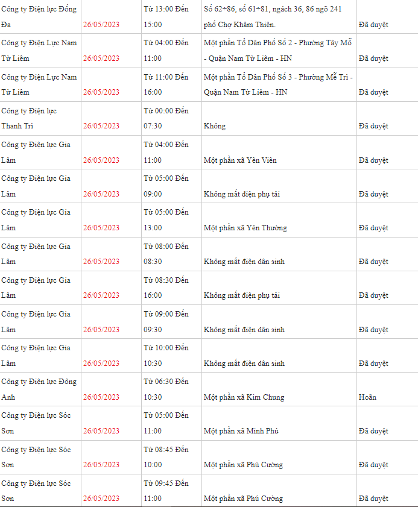Image resolution: width=418 pixels, height=507 pixels.
Task: Select the 'Phường Tây Mỗ' area cell
Action: pos(279,51)
